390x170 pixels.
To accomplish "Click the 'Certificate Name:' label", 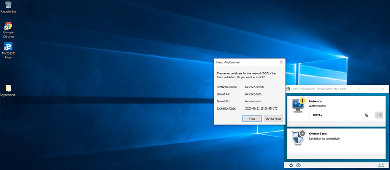I will point(227,87).
